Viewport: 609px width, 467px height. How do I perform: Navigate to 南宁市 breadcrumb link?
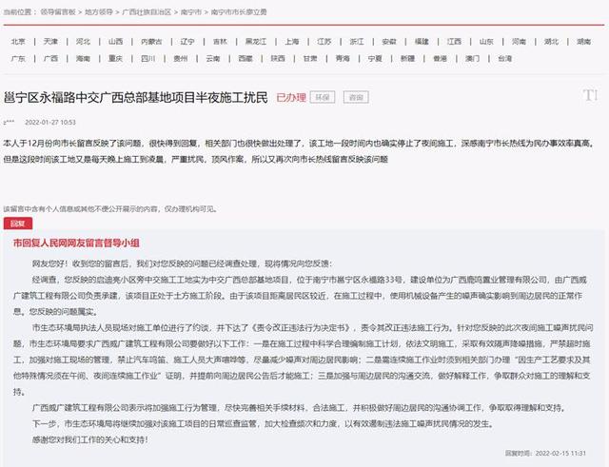191,12
